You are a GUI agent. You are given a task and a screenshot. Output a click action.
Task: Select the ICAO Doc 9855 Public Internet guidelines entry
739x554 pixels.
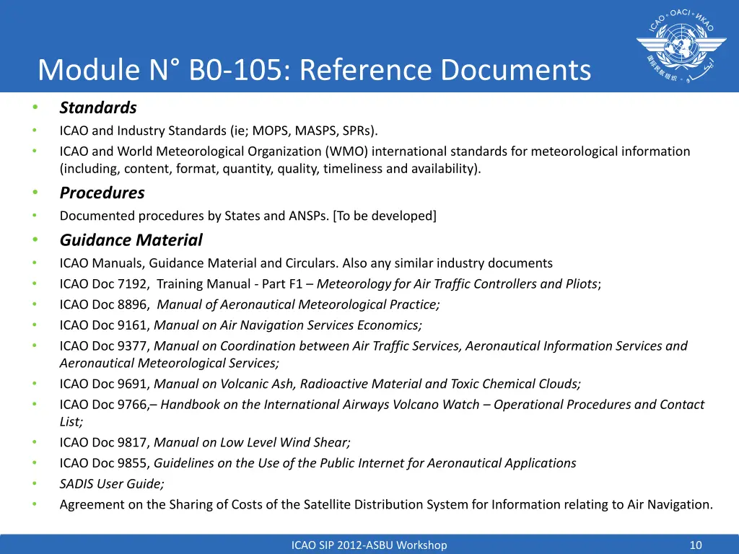(x=318, y=463)
